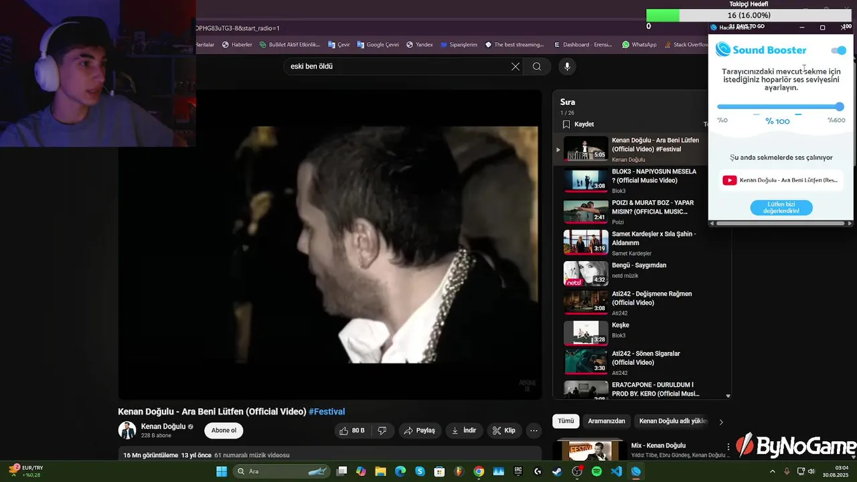Click the Kenan Doğulu channel name
Screen dimensions: 857x482
click(x=163, y=426)
